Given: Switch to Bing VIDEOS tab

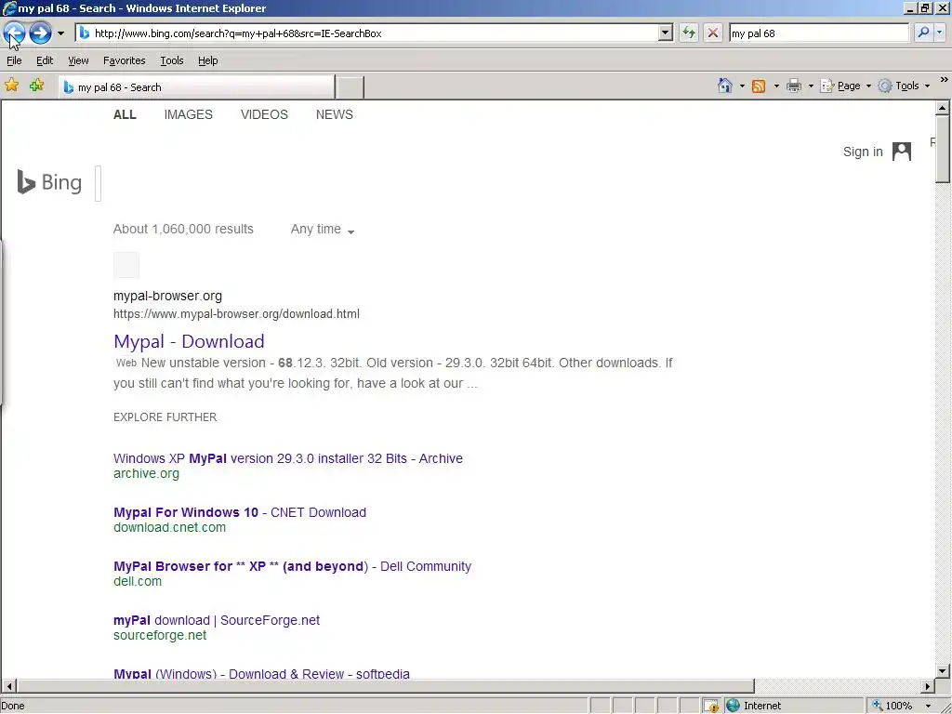Looking at the screenshot, I should [264, 114].
